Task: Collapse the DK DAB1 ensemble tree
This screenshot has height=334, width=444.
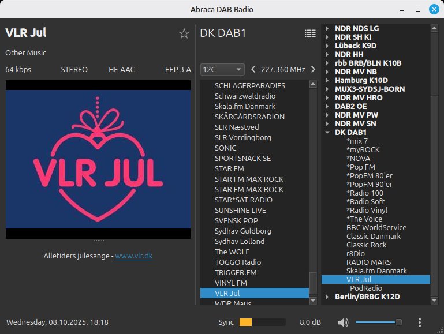Action: [327, 133]
